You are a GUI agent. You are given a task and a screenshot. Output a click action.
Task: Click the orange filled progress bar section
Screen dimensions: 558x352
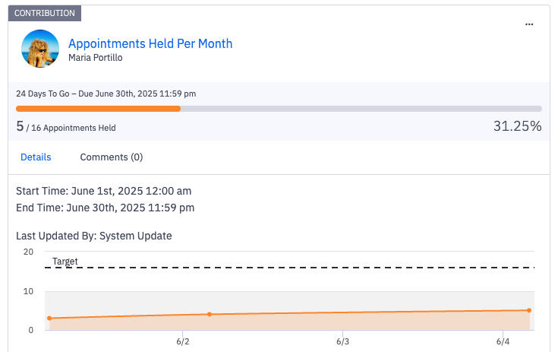coord(98,109)
